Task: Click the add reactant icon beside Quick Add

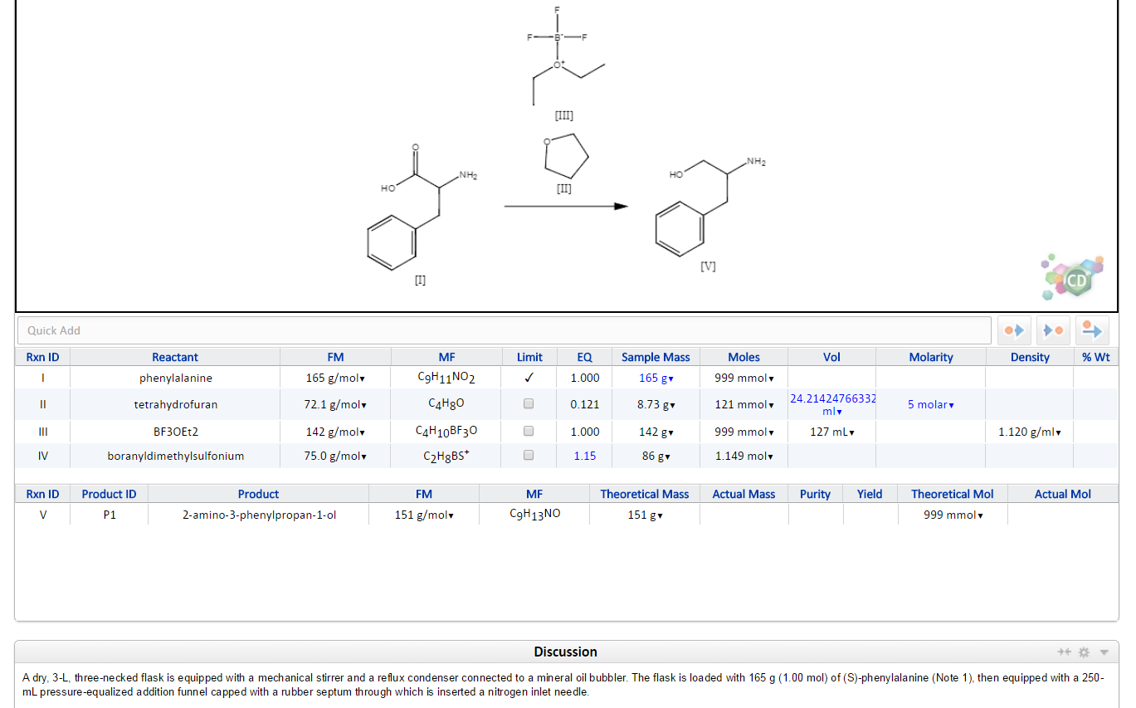Action: [1014, 330]
